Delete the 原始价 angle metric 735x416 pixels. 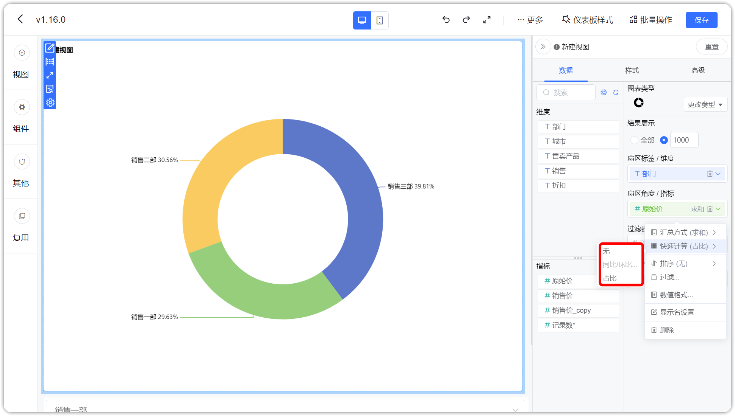(710, 209)
